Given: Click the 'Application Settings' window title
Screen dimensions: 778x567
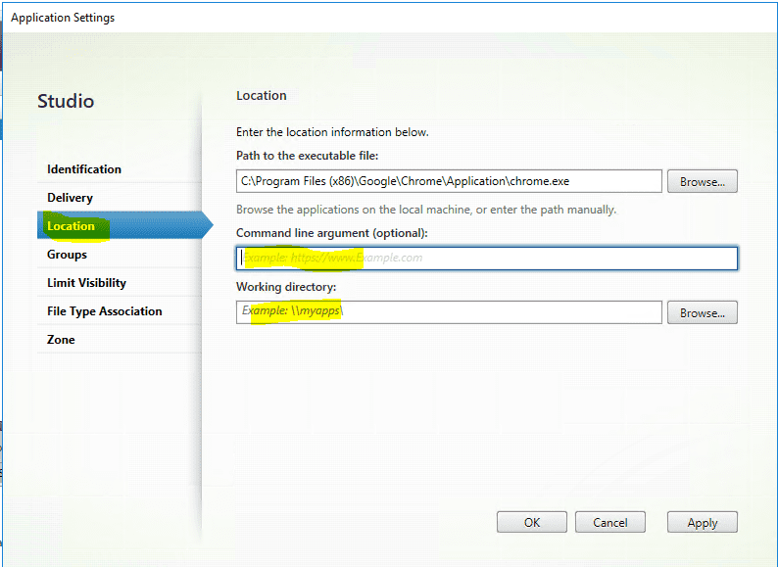Looking at the screenshot, I should (63, 18).
